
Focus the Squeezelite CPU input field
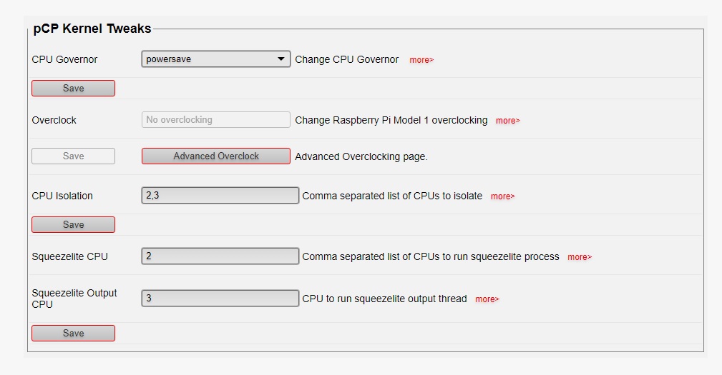220,256
